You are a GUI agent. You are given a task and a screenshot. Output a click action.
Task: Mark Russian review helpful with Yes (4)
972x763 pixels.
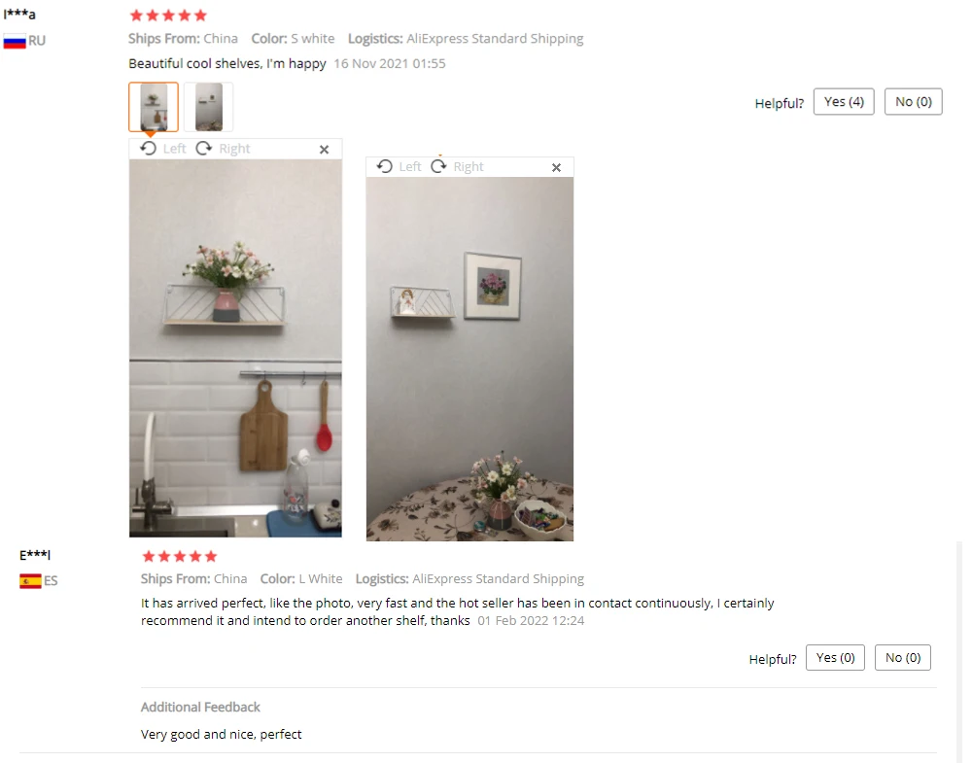click(x=844, y=102)
